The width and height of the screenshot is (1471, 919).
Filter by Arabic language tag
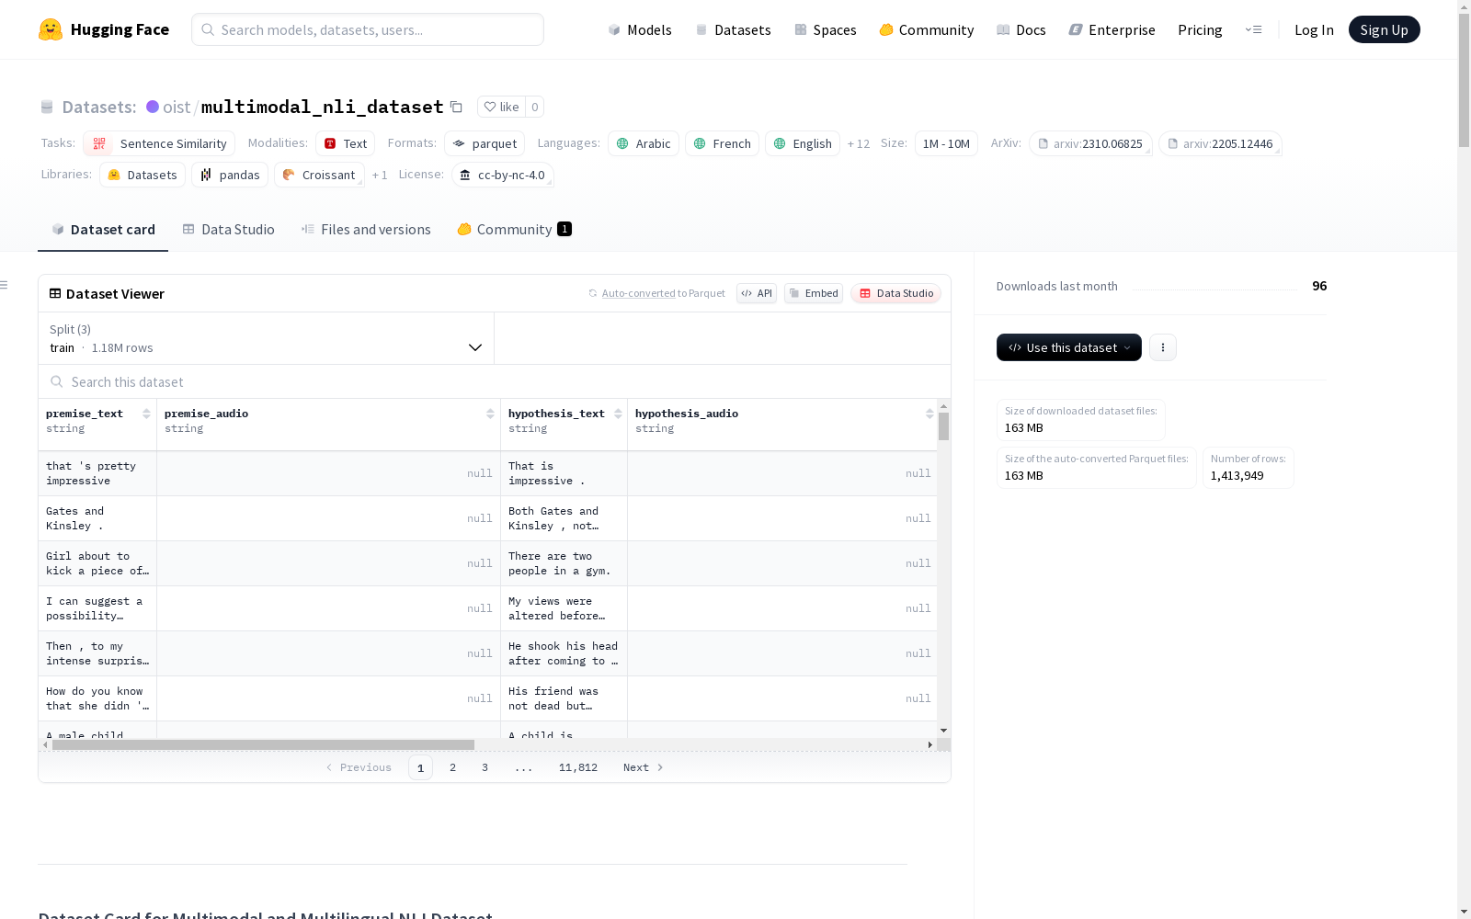click(644, 143)
